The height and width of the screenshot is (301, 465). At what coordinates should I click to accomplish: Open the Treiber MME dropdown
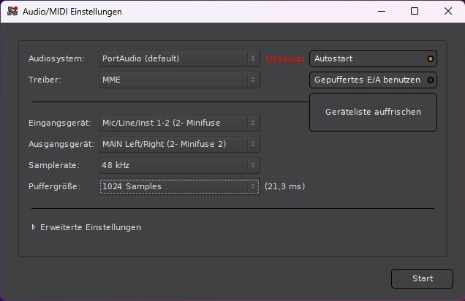point(179,80)
